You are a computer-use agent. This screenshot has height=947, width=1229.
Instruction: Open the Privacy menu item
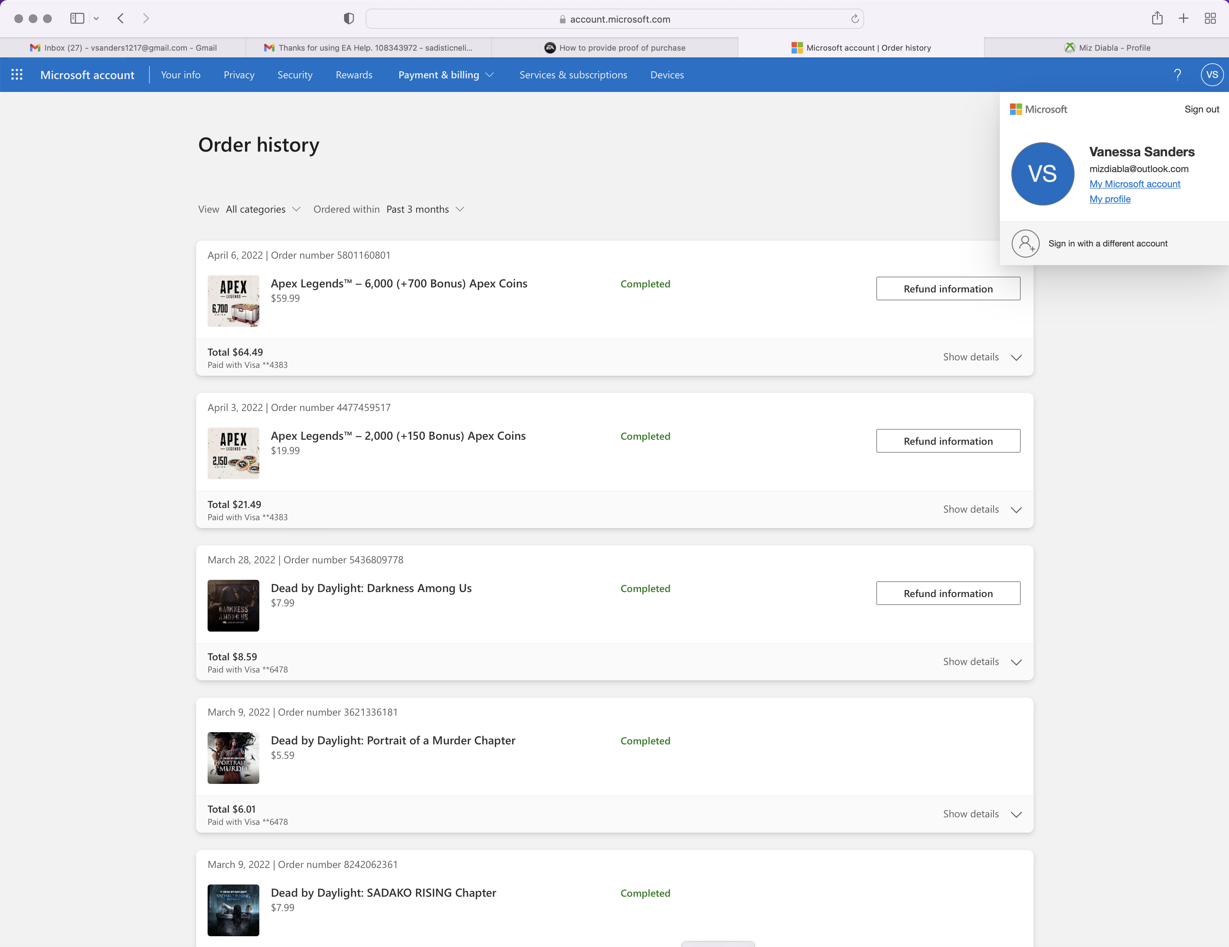pyautogui.click(x=239, y=75)
